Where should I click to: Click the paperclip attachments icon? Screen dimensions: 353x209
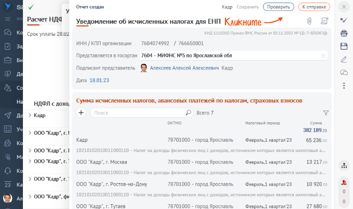click(309, 21)
